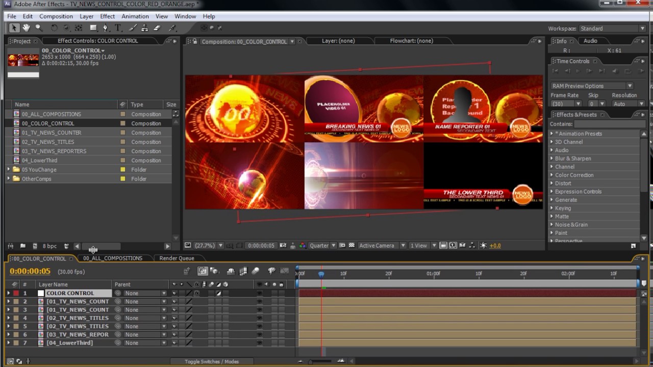
Task: Select the Zoom magnifier tool
Action: pyautogui.click(x=38, y=28)
